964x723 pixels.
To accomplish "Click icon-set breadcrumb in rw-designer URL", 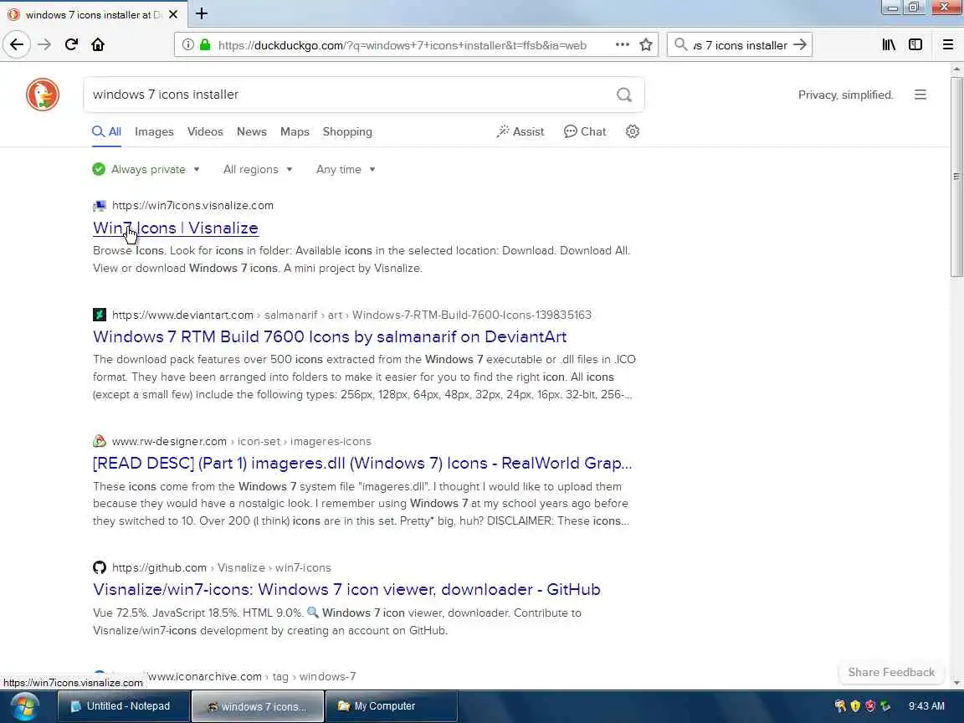I will (259, 442).
